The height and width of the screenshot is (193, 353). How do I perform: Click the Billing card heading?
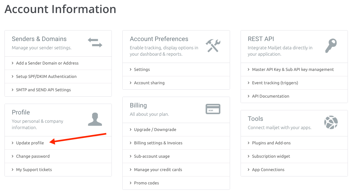point(138,105)
